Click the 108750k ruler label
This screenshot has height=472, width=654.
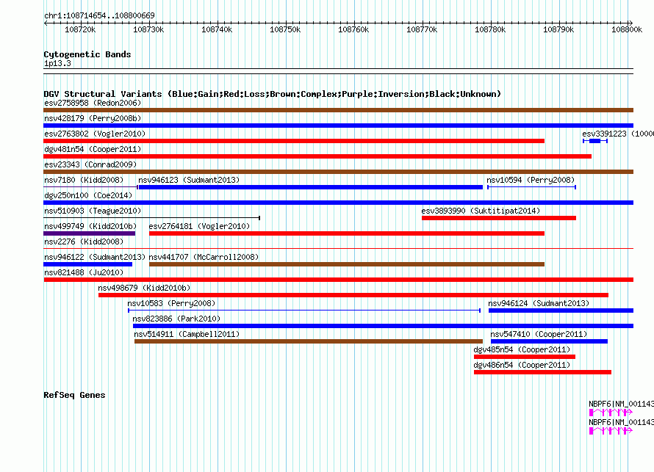pyautogui.click(x=285, y=29)
